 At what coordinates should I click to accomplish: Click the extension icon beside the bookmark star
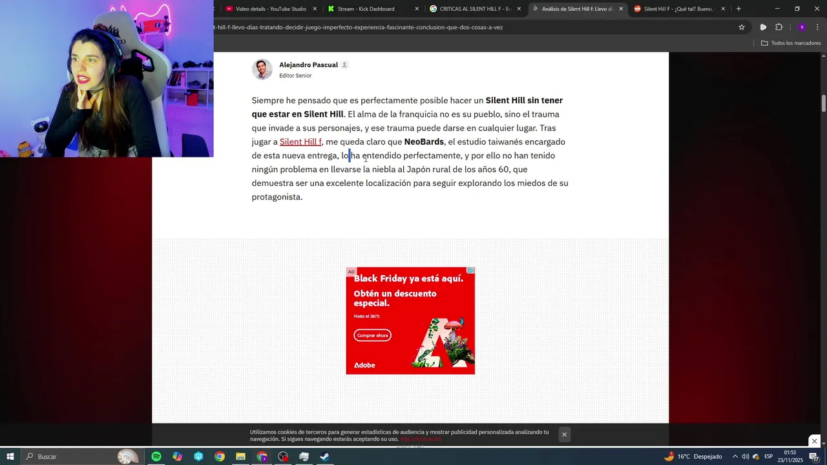pos(763,27)
